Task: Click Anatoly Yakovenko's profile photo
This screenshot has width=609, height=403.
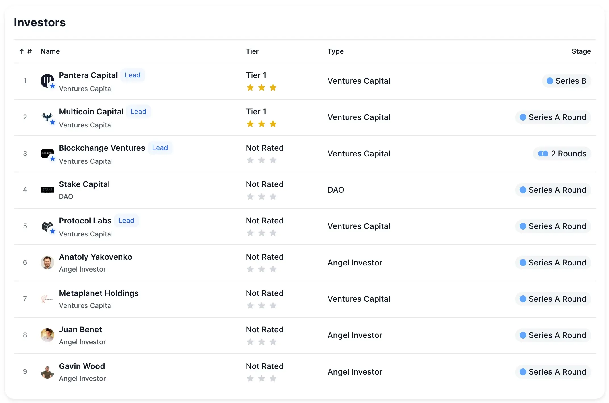Action: tap(47, 263)
